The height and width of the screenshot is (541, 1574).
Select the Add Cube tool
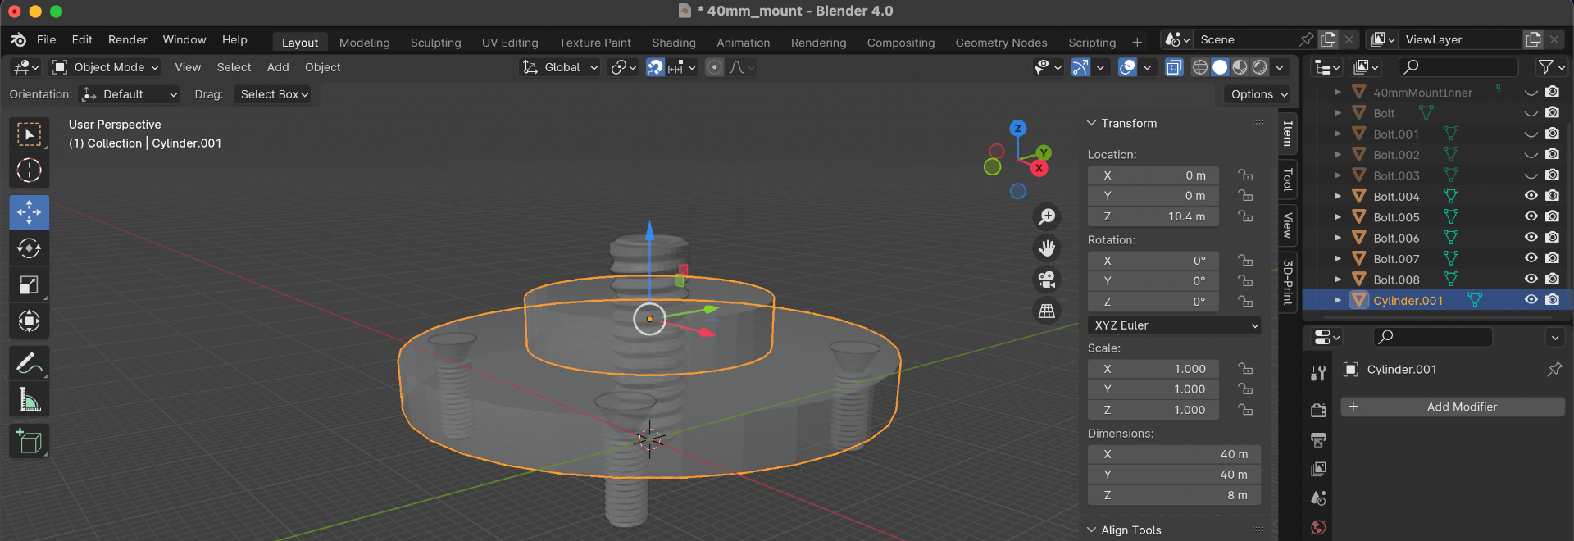pos(30,442)
